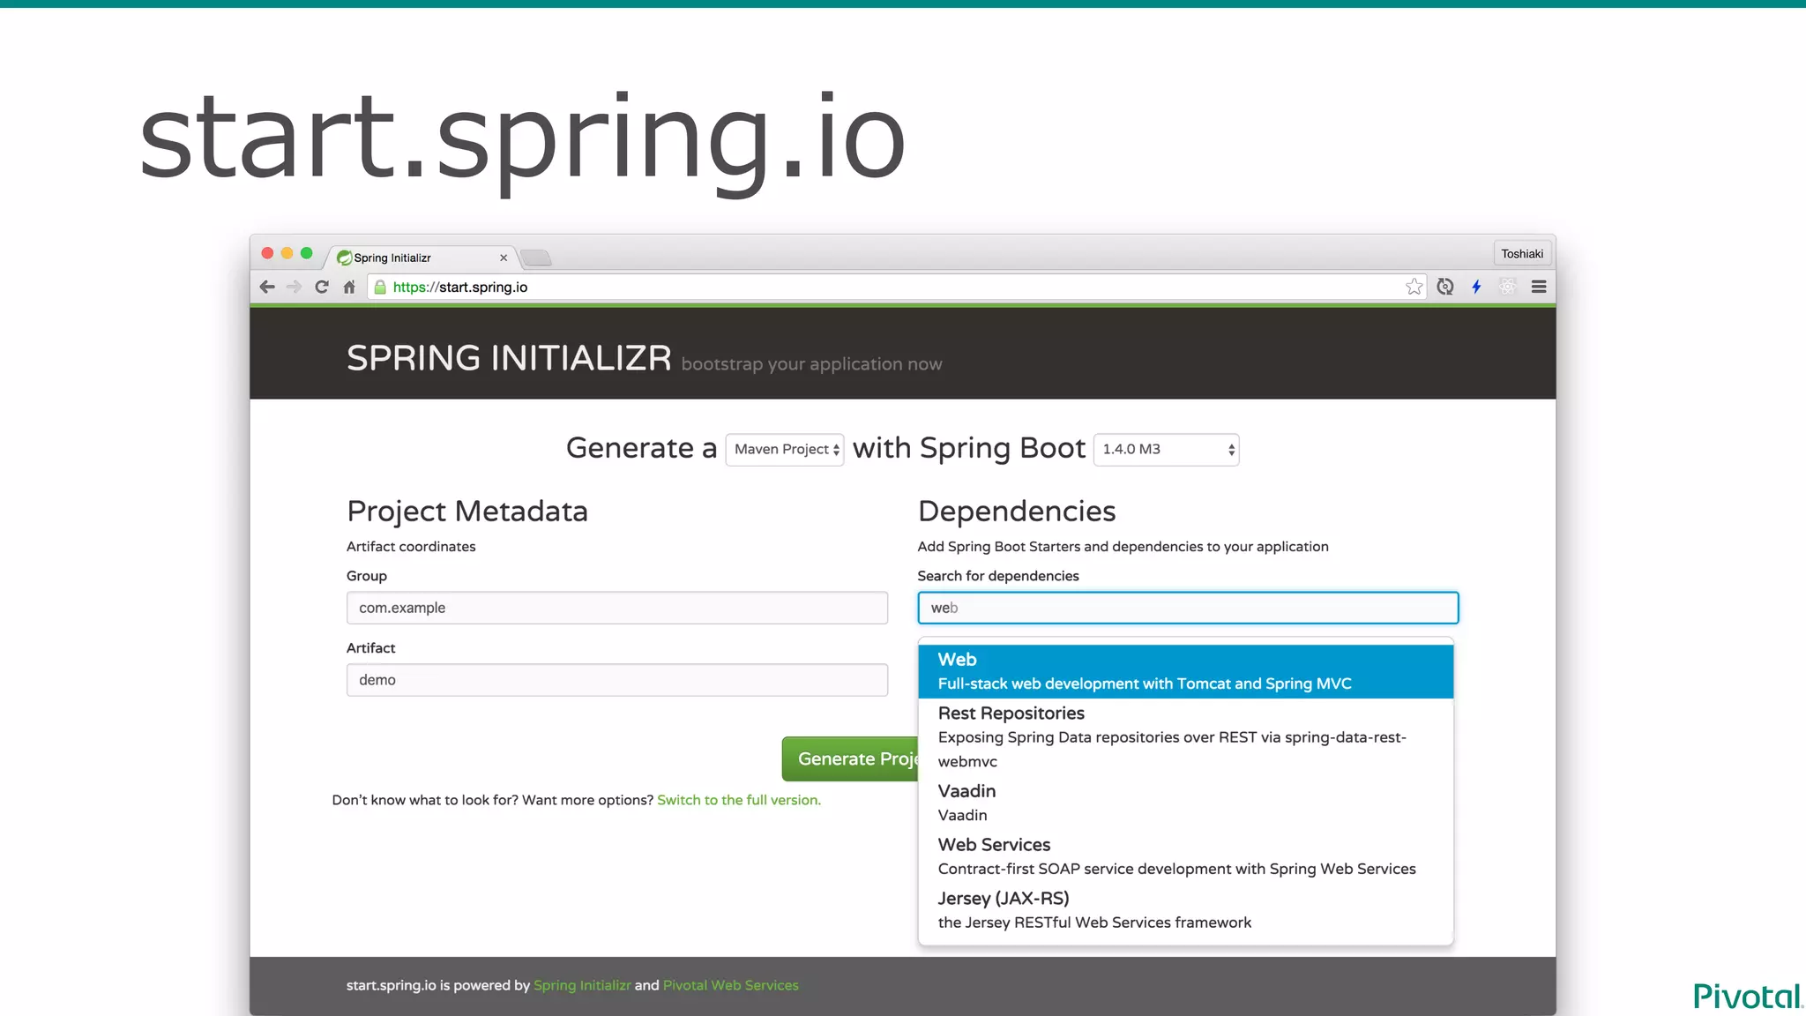Open a new browser tab
1806x1016 pixels.
pos(536,258)
